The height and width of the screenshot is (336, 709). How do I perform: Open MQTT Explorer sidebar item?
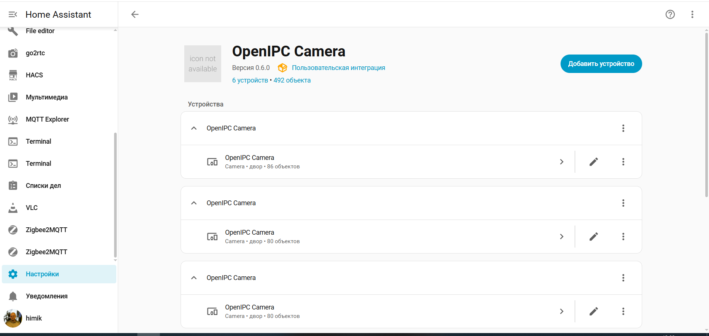click(x=47, y=119)
